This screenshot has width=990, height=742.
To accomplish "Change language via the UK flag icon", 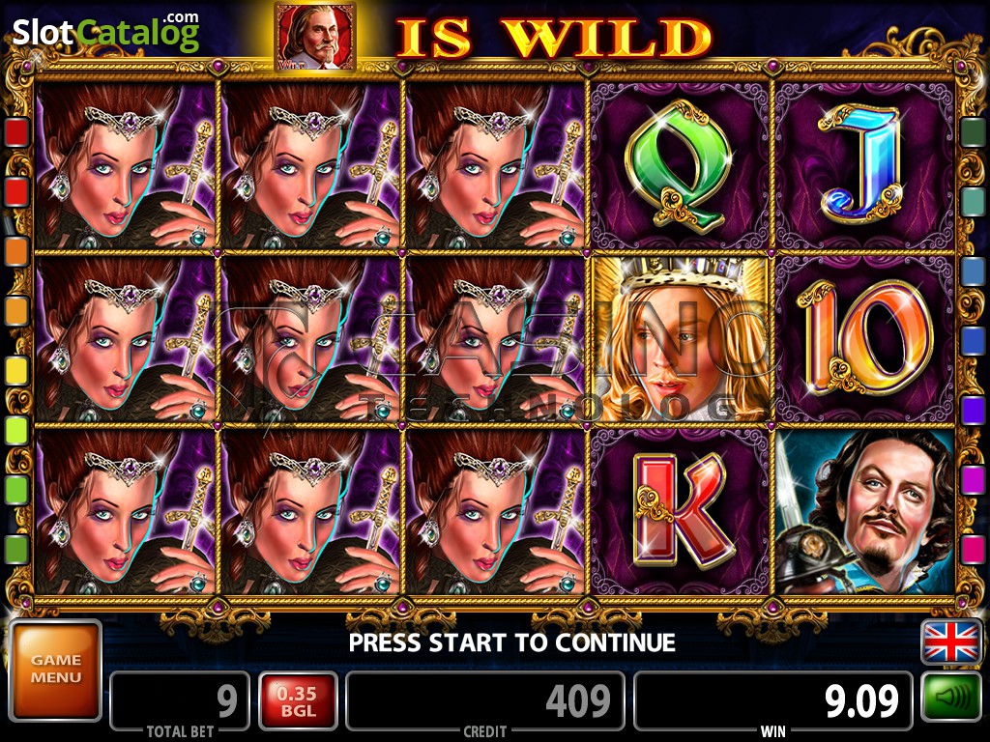I will pyautogui.click(x=951, y=642).
